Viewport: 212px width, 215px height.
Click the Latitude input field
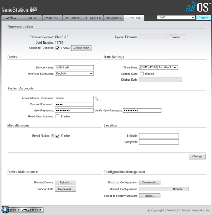[x=159, y=136]
